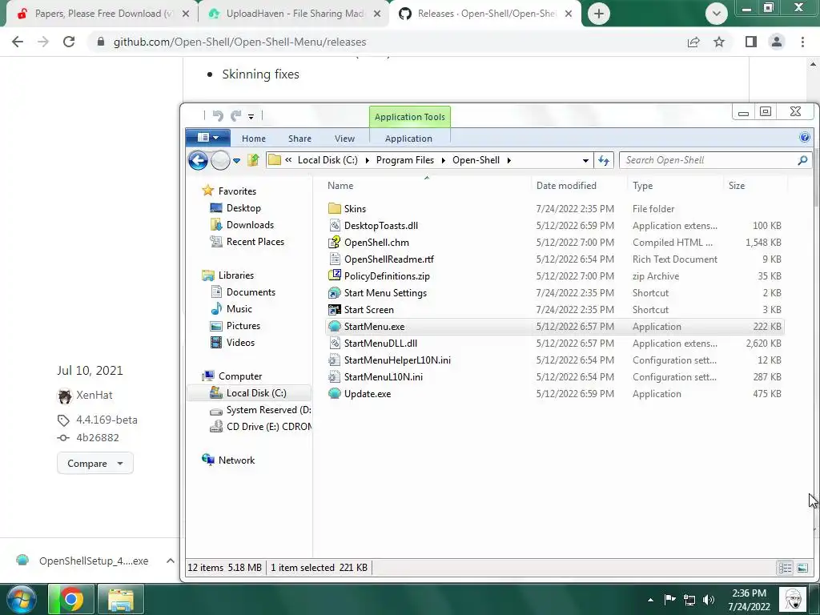Open a new Chrome tab
820x615 pixels.
599,14
